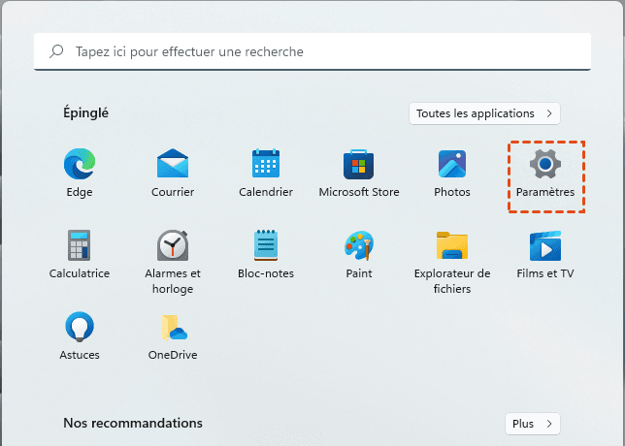Image resolution: width=625 pixels, height=446 pixels.
Task: Open Microsoft Store
Action: (x=359, y=165)
